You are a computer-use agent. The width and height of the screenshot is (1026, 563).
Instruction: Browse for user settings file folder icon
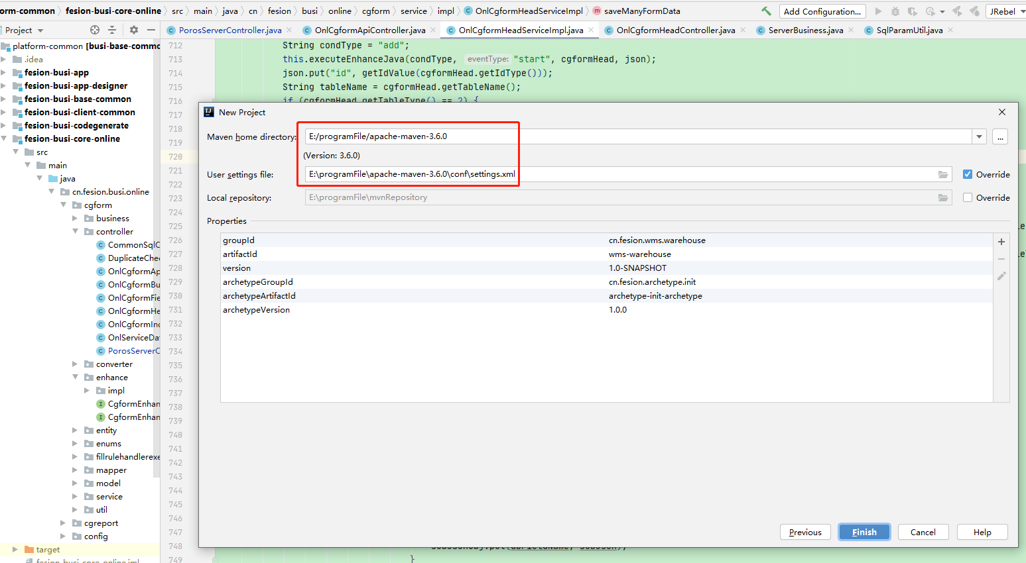[943, 174]
